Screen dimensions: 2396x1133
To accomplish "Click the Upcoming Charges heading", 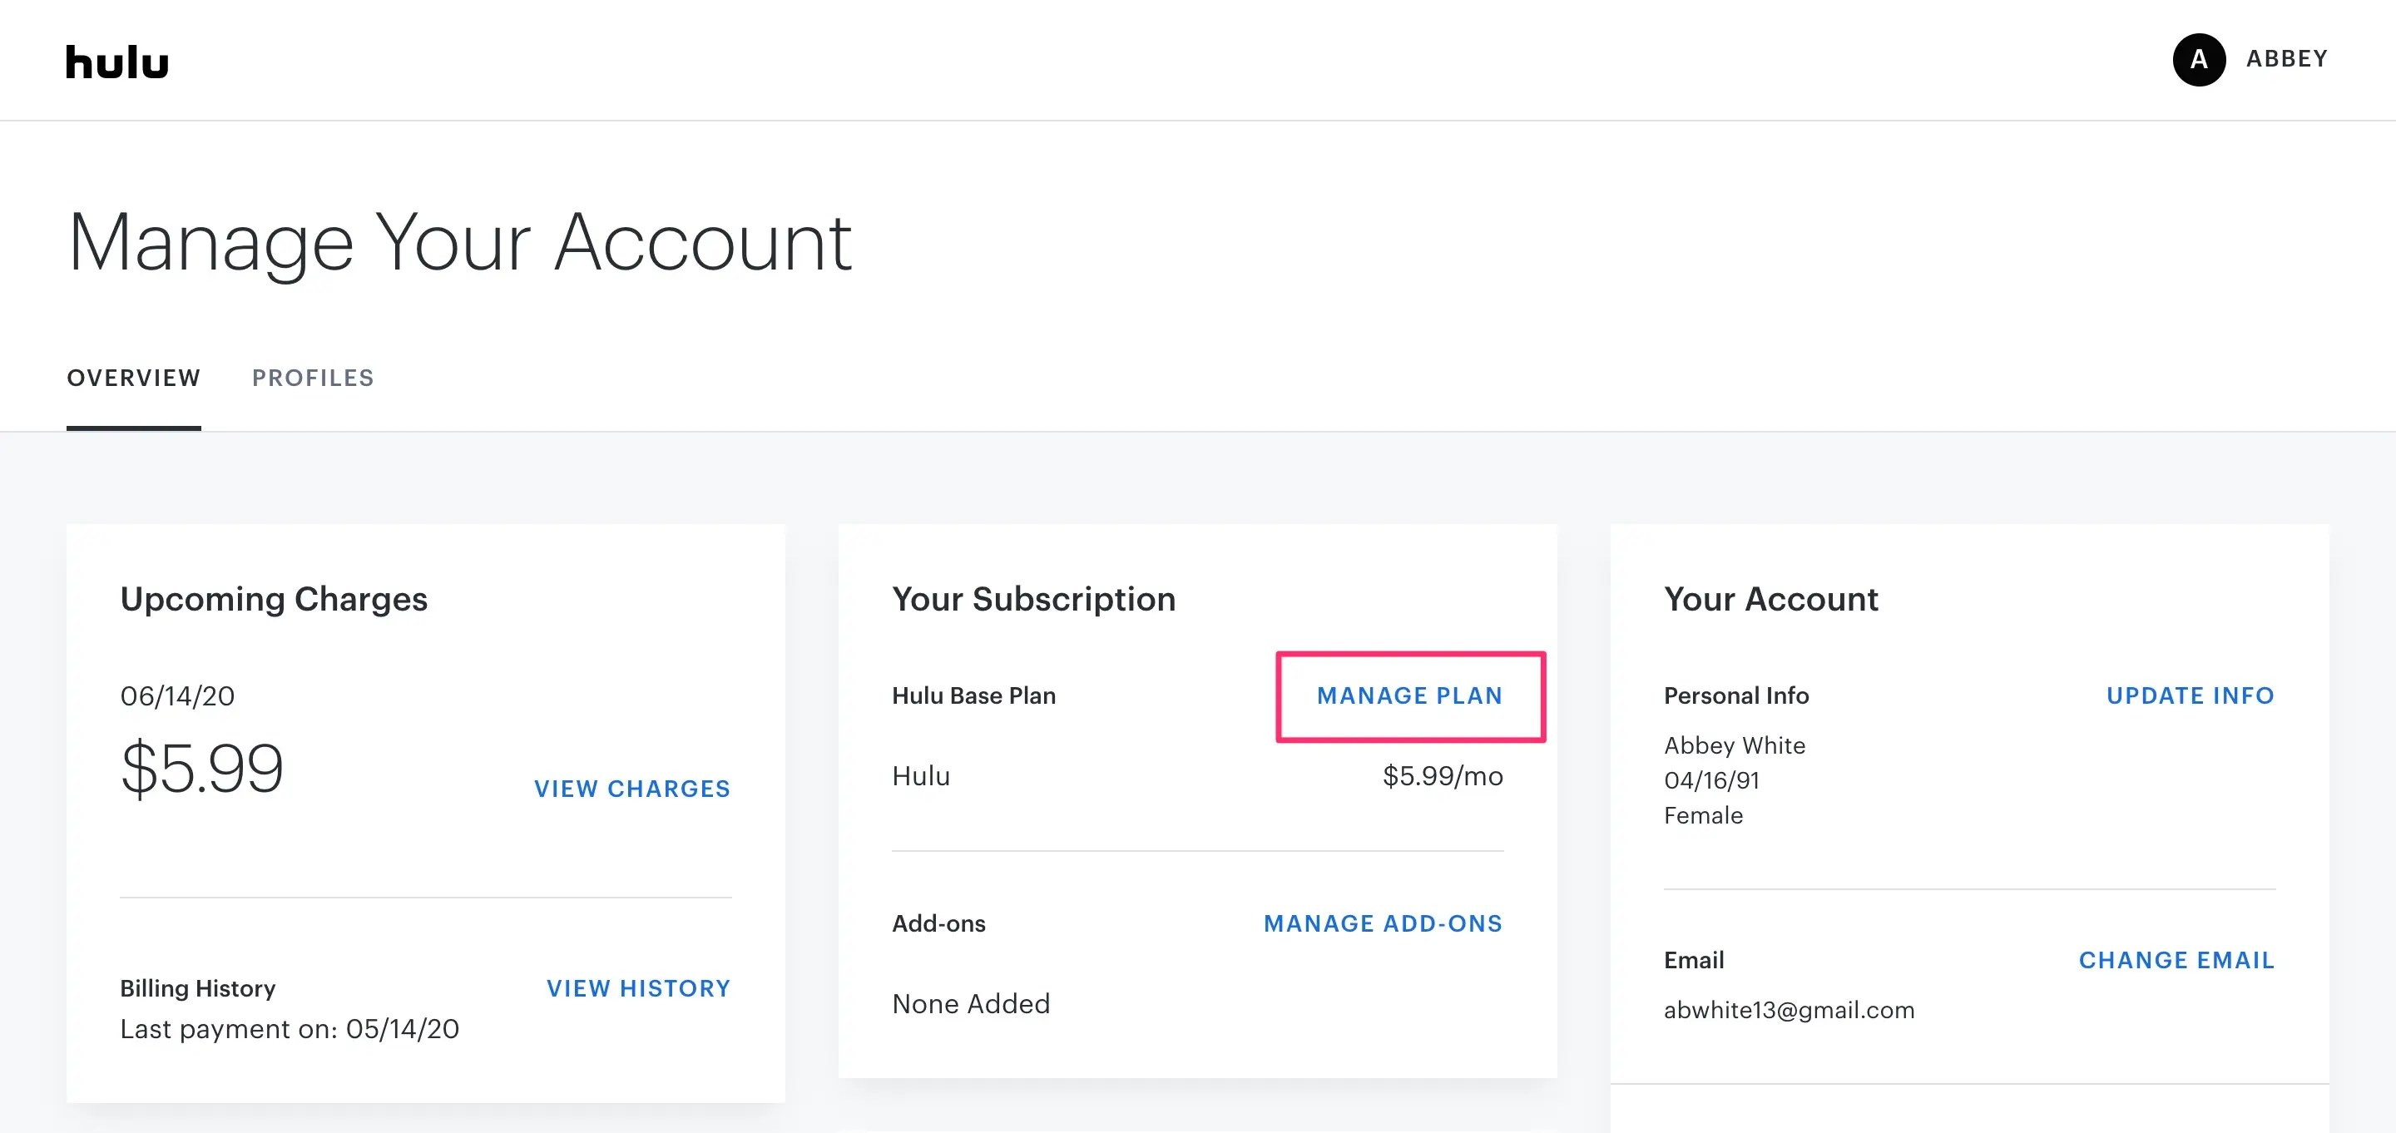I will (x=274, y=599).
